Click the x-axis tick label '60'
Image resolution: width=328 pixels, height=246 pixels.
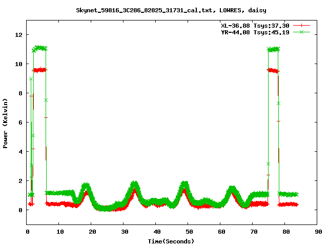coord(221,232)
